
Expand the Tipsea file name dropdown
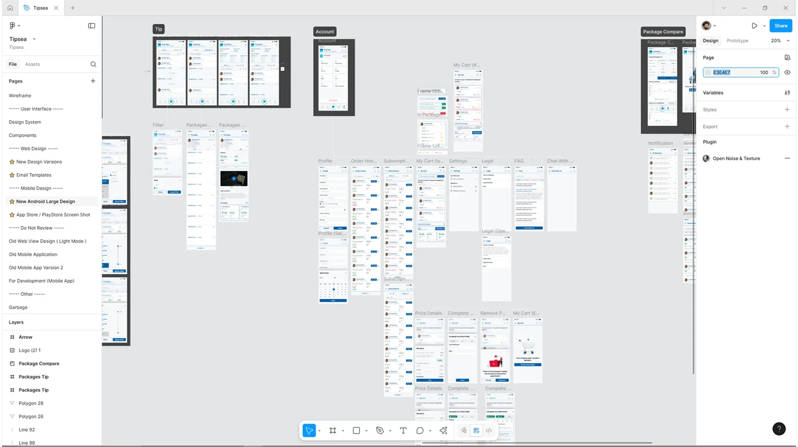pyautogui.click(x=34, y=39)
